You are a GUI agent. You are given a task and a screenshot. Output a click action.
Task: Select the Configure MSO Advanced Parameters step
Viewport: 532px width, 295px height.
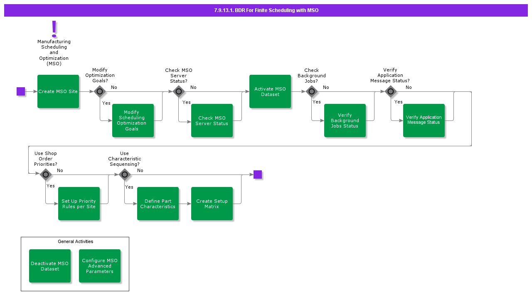100,266
